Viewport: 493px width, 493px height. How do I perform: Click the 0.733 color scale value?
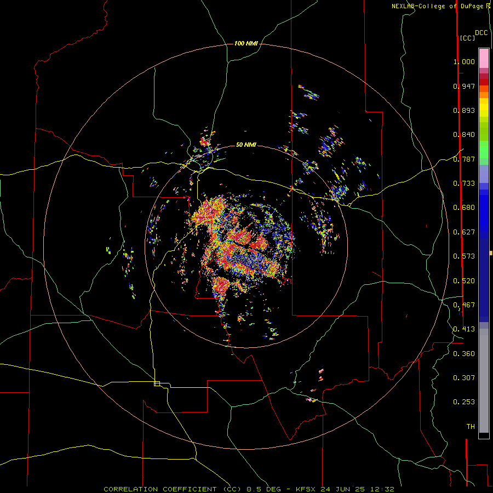pyautogui.click(x=464, y=184)
